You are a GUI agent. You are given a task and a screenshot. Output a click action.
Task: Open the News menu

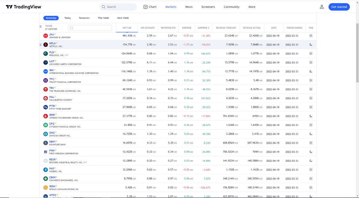pyautogui.click(x=189, y=7)
